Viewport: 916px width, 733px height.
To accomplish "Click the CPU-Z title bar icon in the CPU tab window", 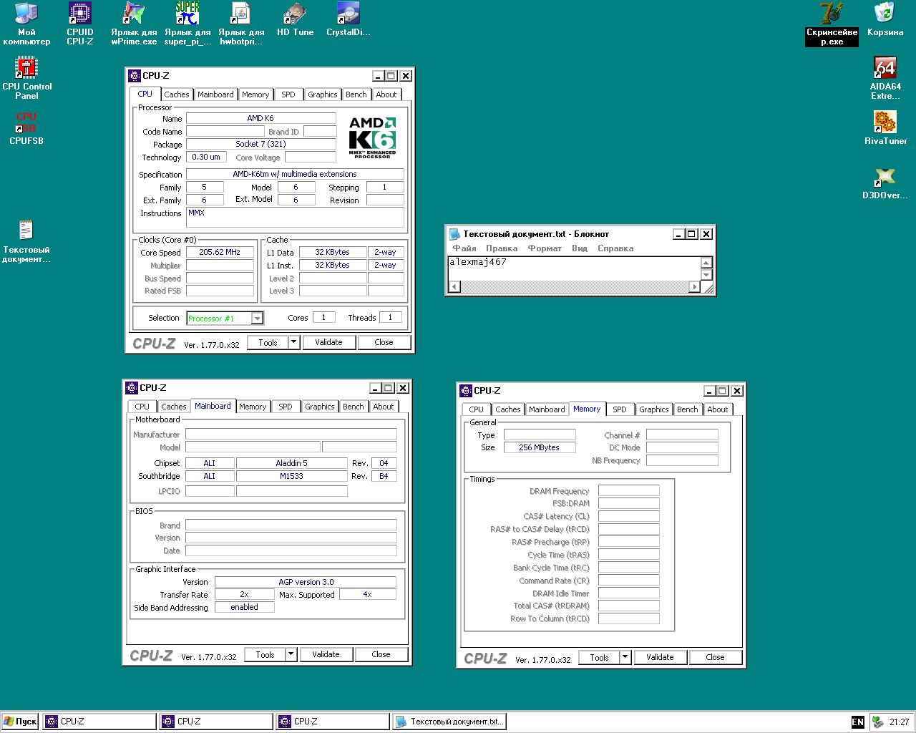I will (x=134, y=76).
